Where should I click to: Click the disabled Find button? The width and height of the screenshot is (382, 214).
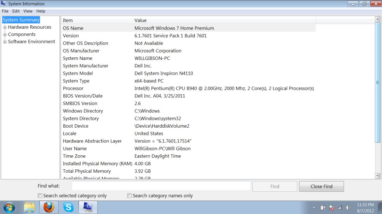pyautogui.click(x=275, y=186)
